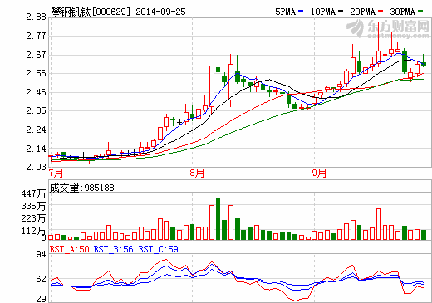Screen dimensions: 432x303
Task: Click the tallest green volume bar in August
Action: coord(218,218)
